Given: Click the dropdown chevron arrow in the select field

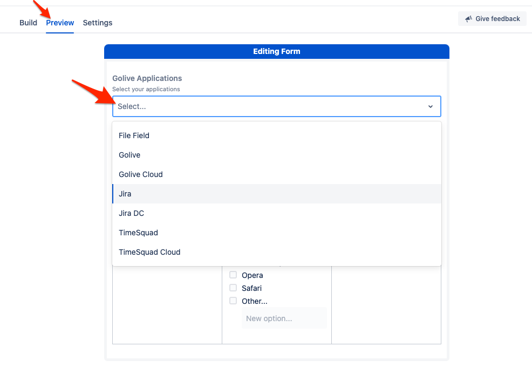Looking at the screenshot, I should point(430,107).
